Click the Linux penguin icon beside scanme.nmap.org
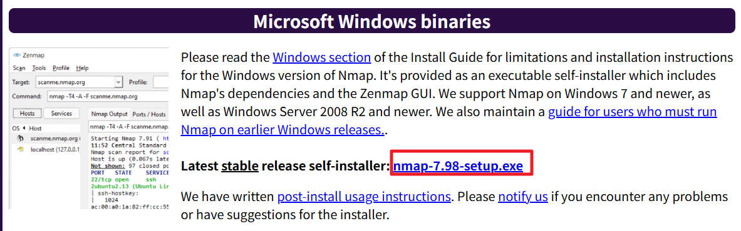Image resolution: width=741 pixels, height=231 pixels. [20, 139]
